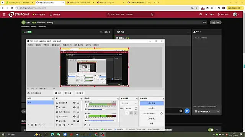The image size is (245, 137).
Task: Click the browser address bar
Action: pos(103,8)
